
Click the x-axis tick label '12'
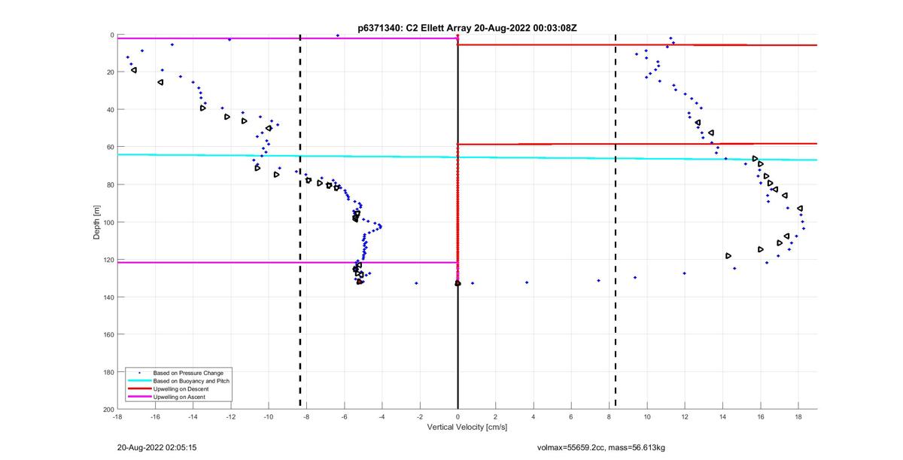pyautogui.click(x=685, y=416)
